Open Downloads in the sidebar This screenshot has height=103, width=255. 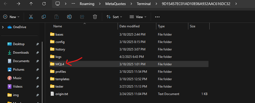(21, 53)
